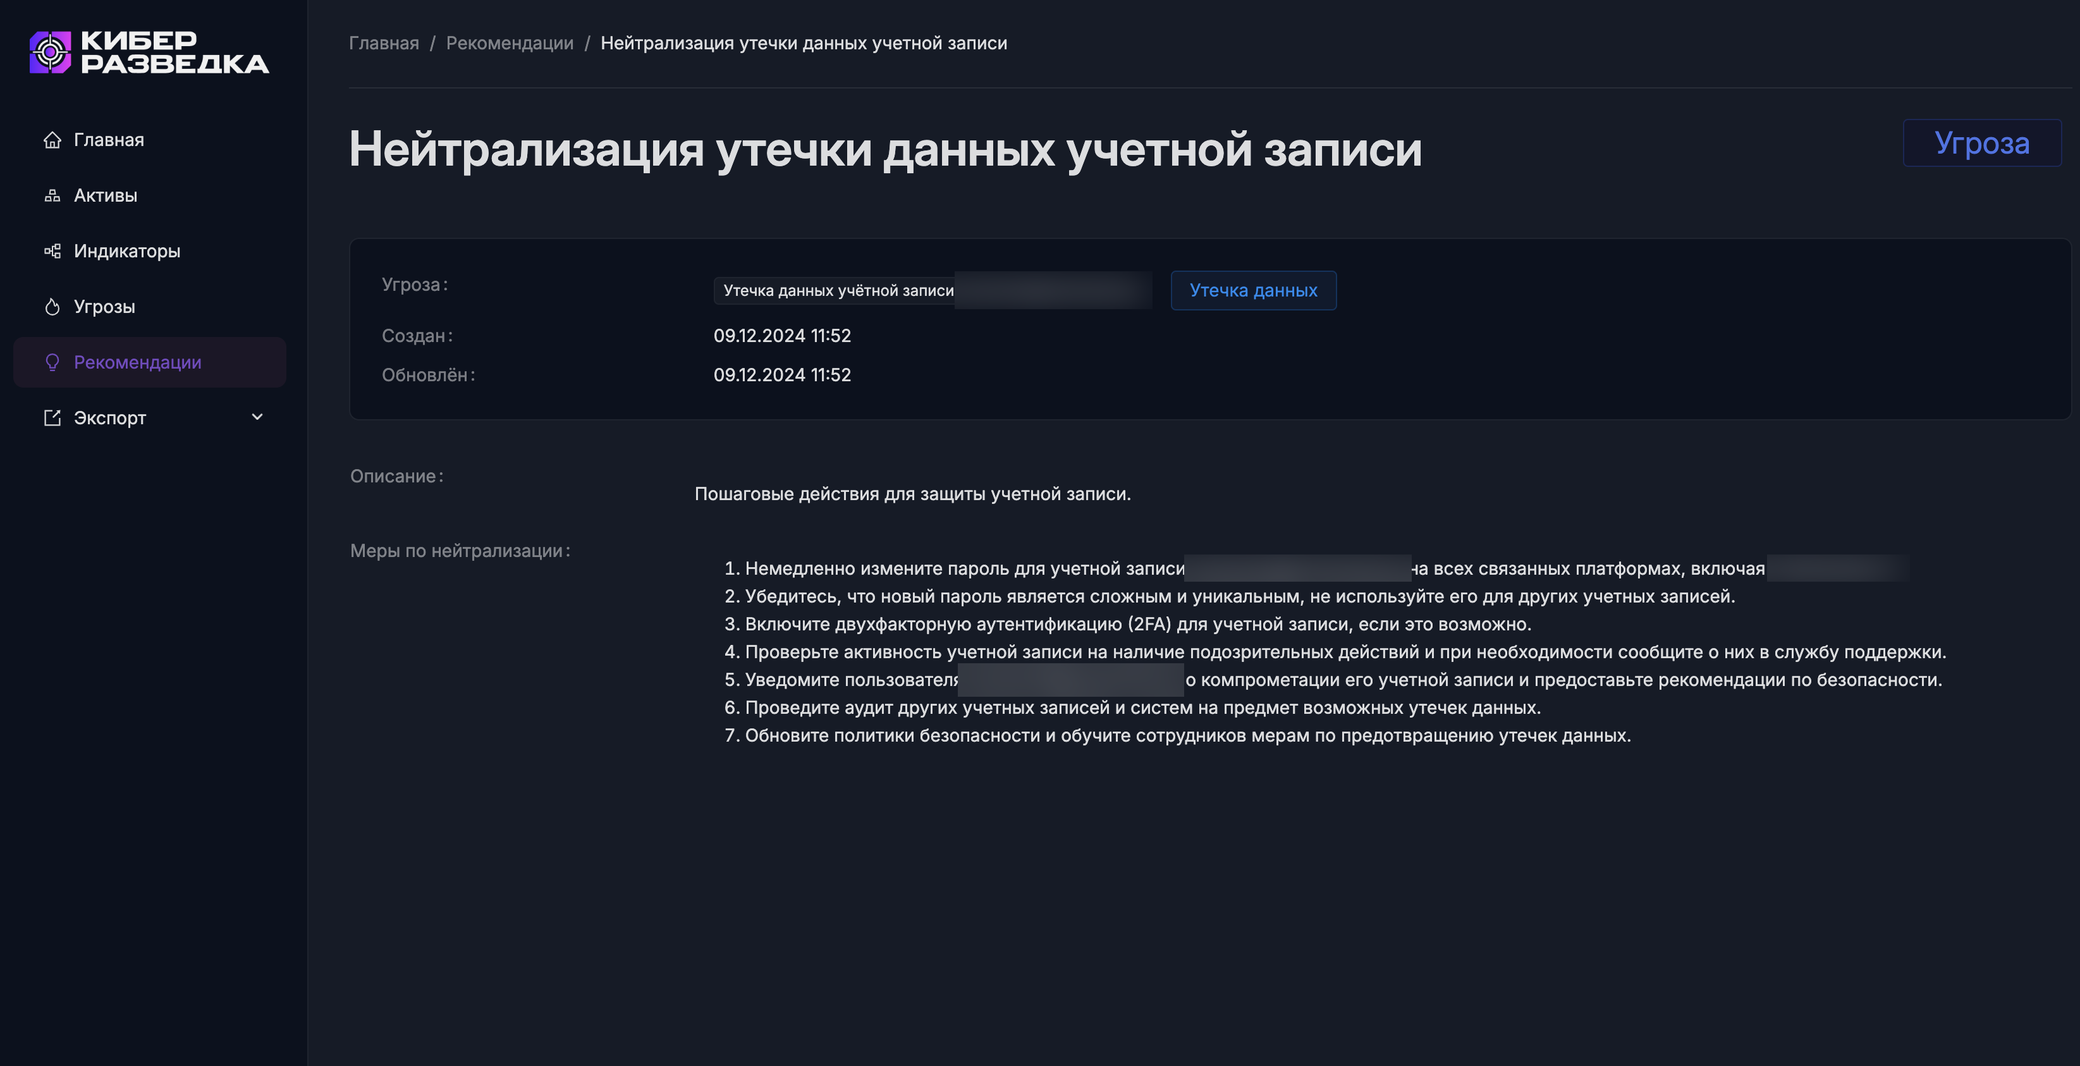This screenshot has width=2080, height=1066.
Task: Click step 1 Немедленно измените пароль
Action: pyautogui.click(x=1318, y=568)
